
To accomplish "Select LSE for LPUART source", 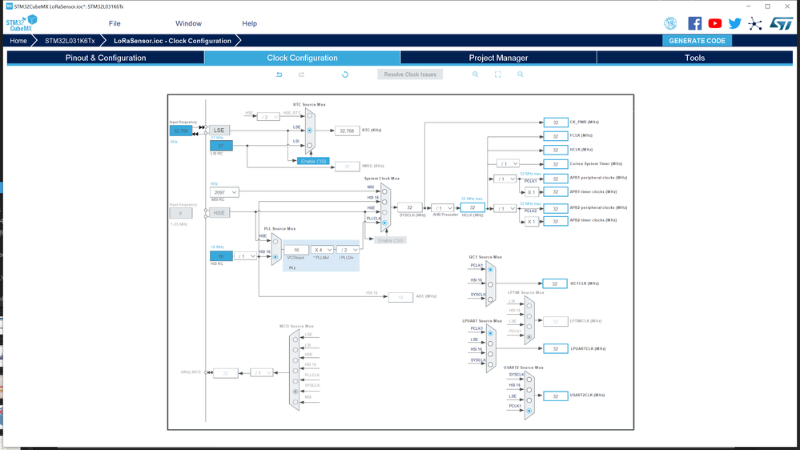I will (490, 344).
